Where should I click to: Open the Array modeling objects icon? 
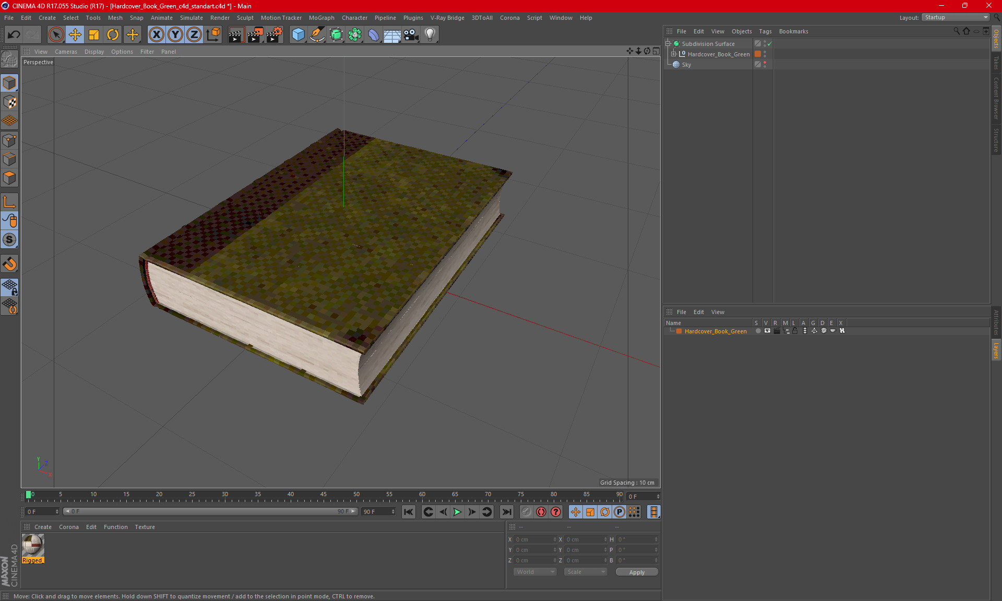[355, 35]
